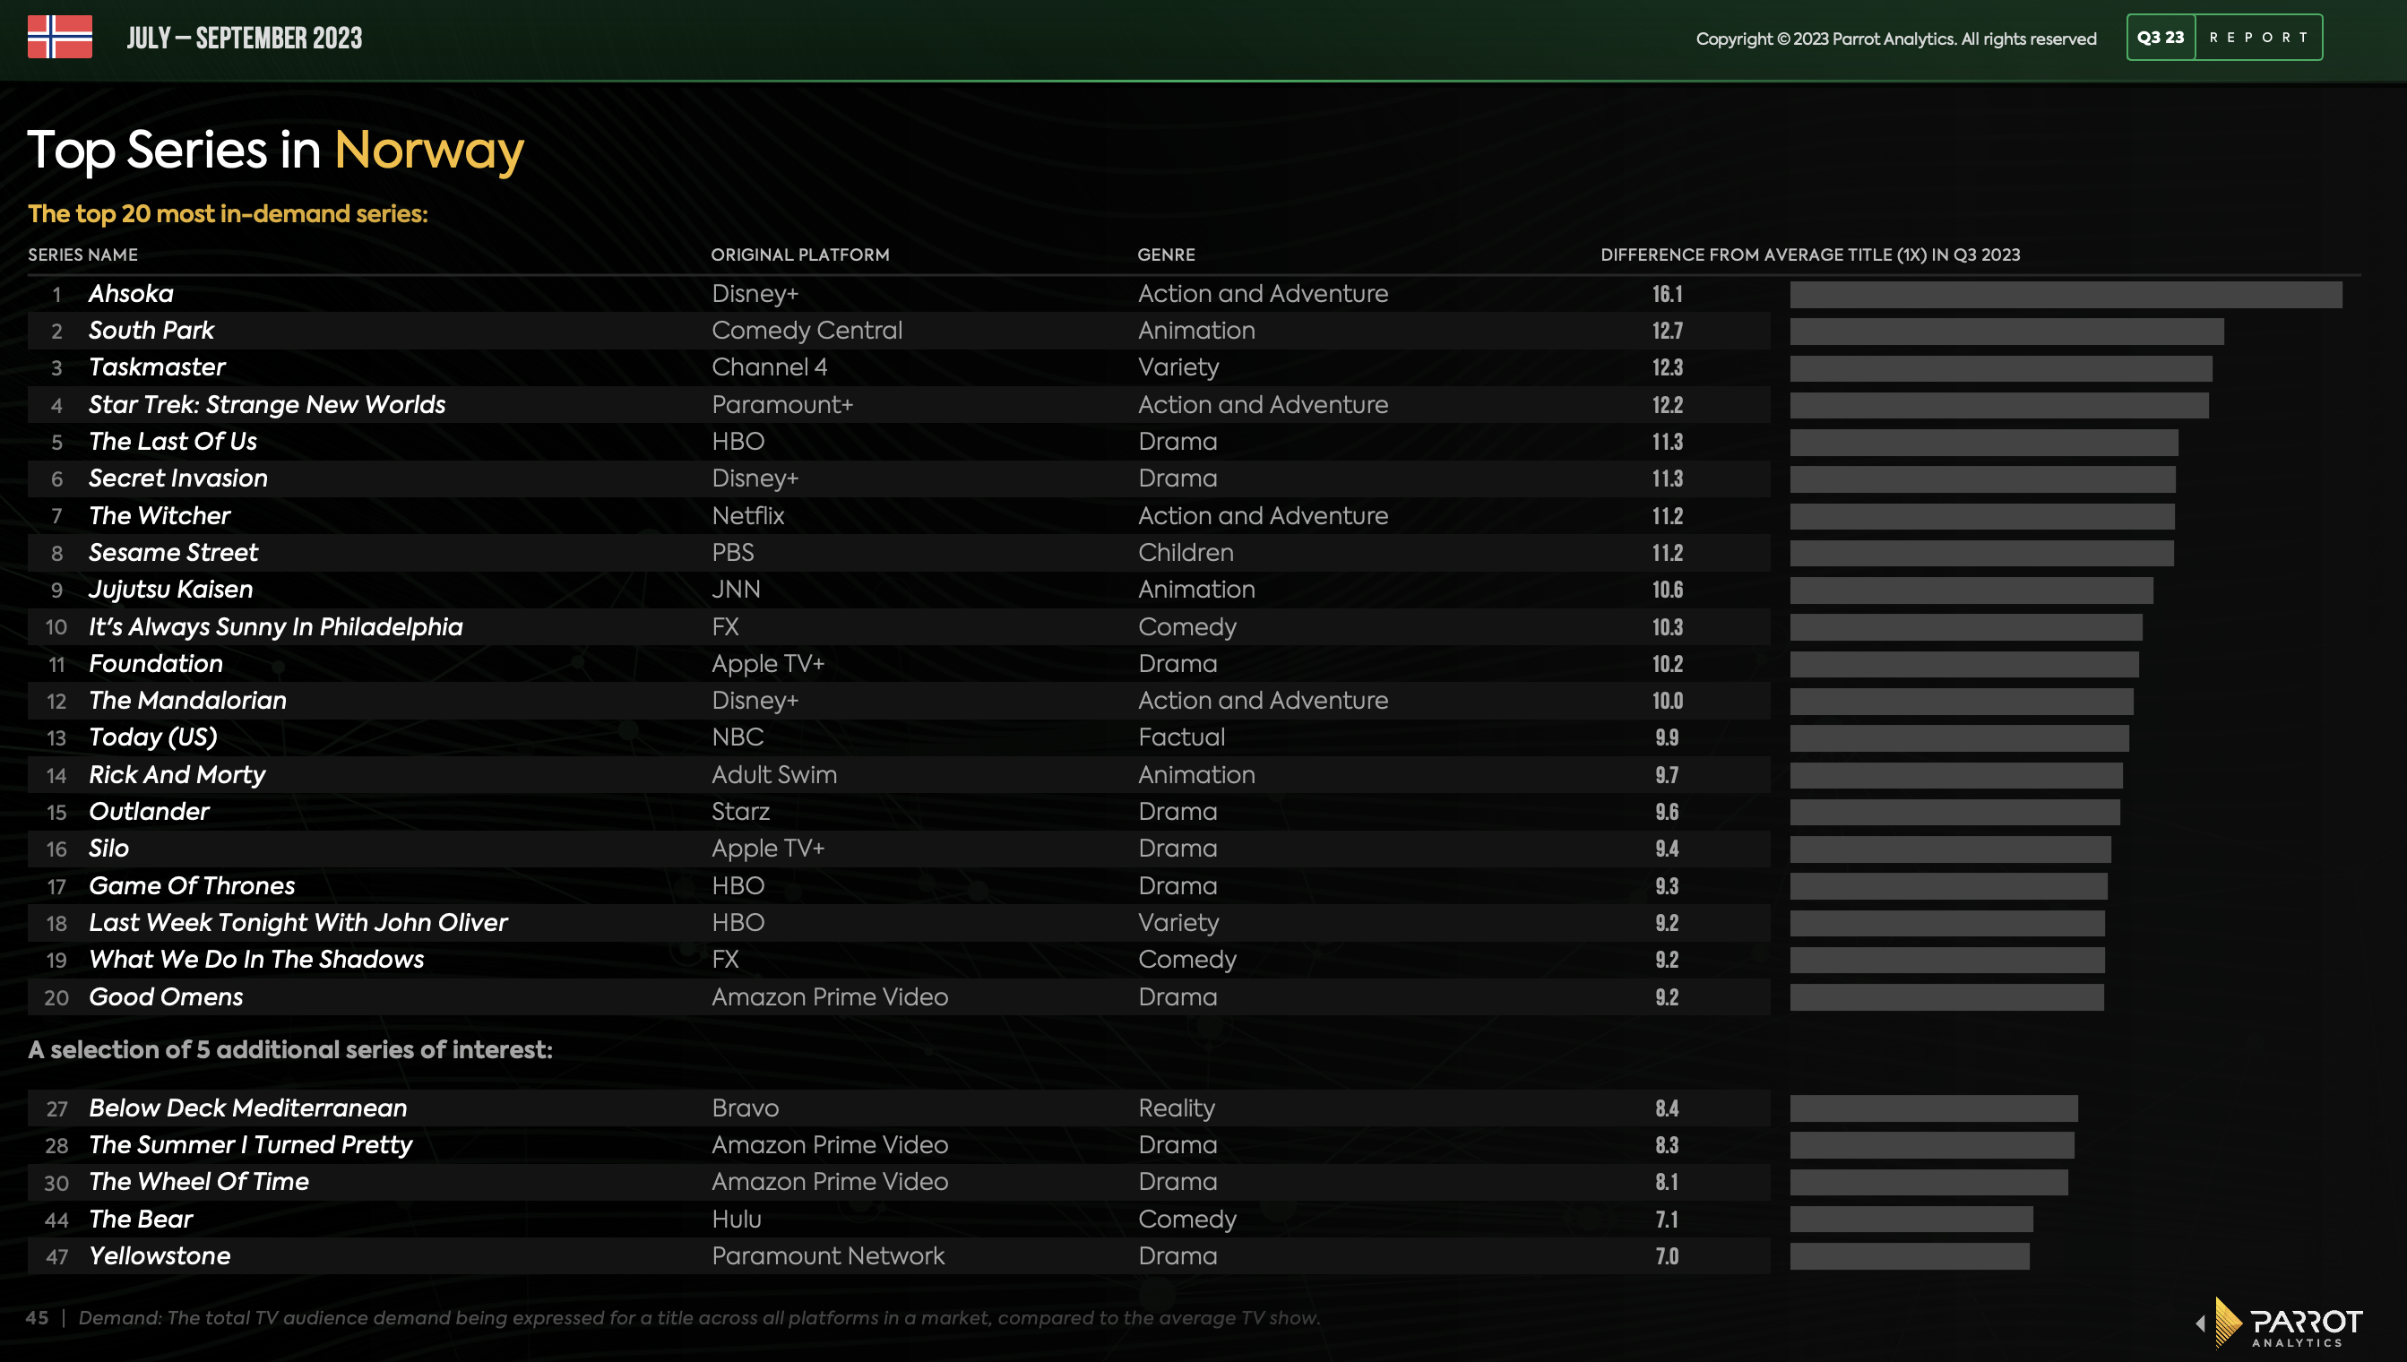The height and width of the screenshot is (1362, 2407).
Task: Select the Sesame Street title
Action: point(173,552)
